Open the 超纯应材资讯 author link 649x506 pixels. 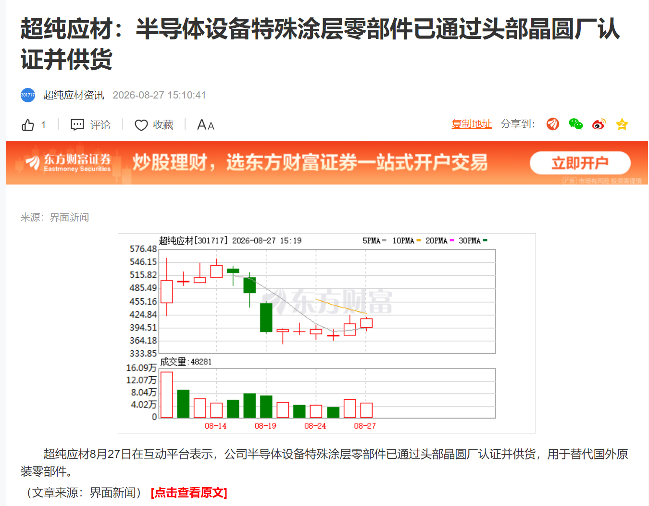(74, 95)
